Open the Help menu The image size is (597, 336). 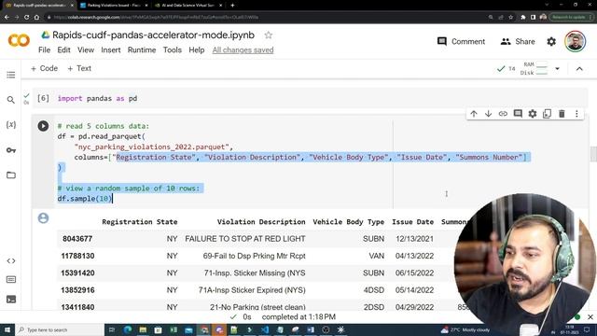coord(197,49)
